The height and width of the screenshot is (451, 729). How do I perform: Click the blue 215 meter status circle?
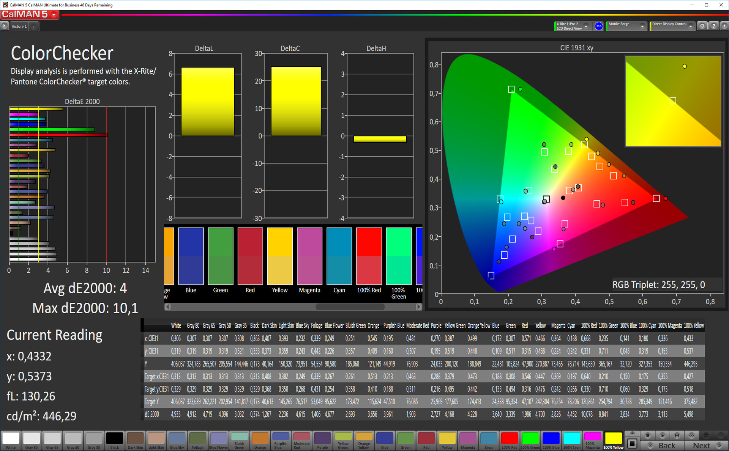pos(599,26)
